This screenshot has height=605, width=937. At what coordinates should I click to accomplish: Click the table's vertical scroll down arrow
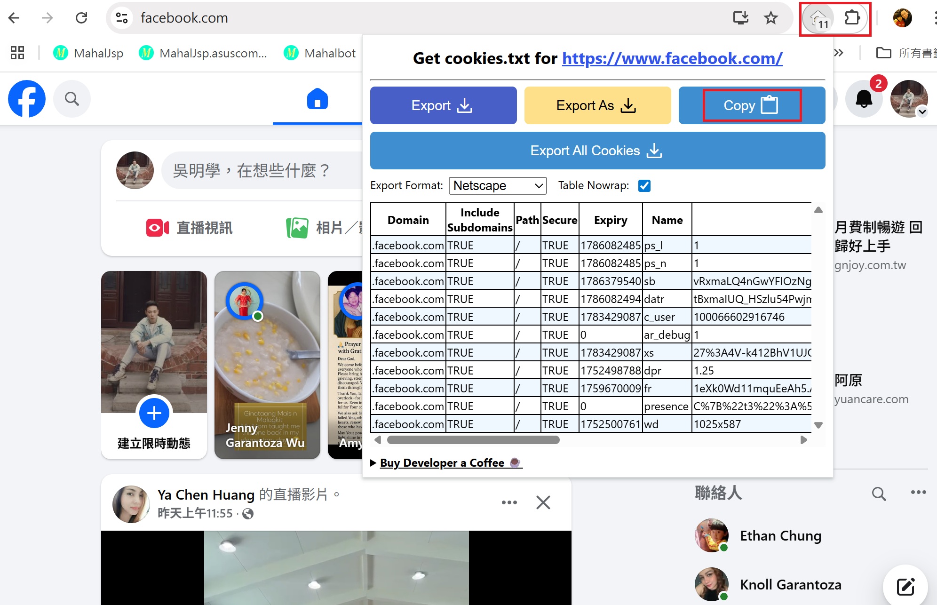(818, 425)
